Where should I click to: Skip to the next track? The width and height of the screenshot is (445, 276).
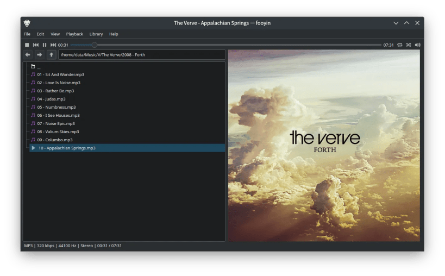[x=53, y=45]
